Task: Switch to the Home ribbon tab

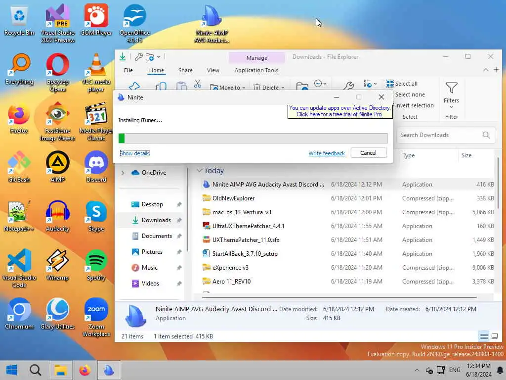Action: point(157,70)
